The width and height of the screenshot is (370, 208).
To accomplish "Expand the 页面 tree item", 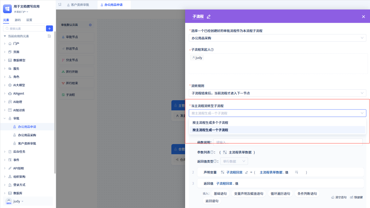I will coord(5,52).
